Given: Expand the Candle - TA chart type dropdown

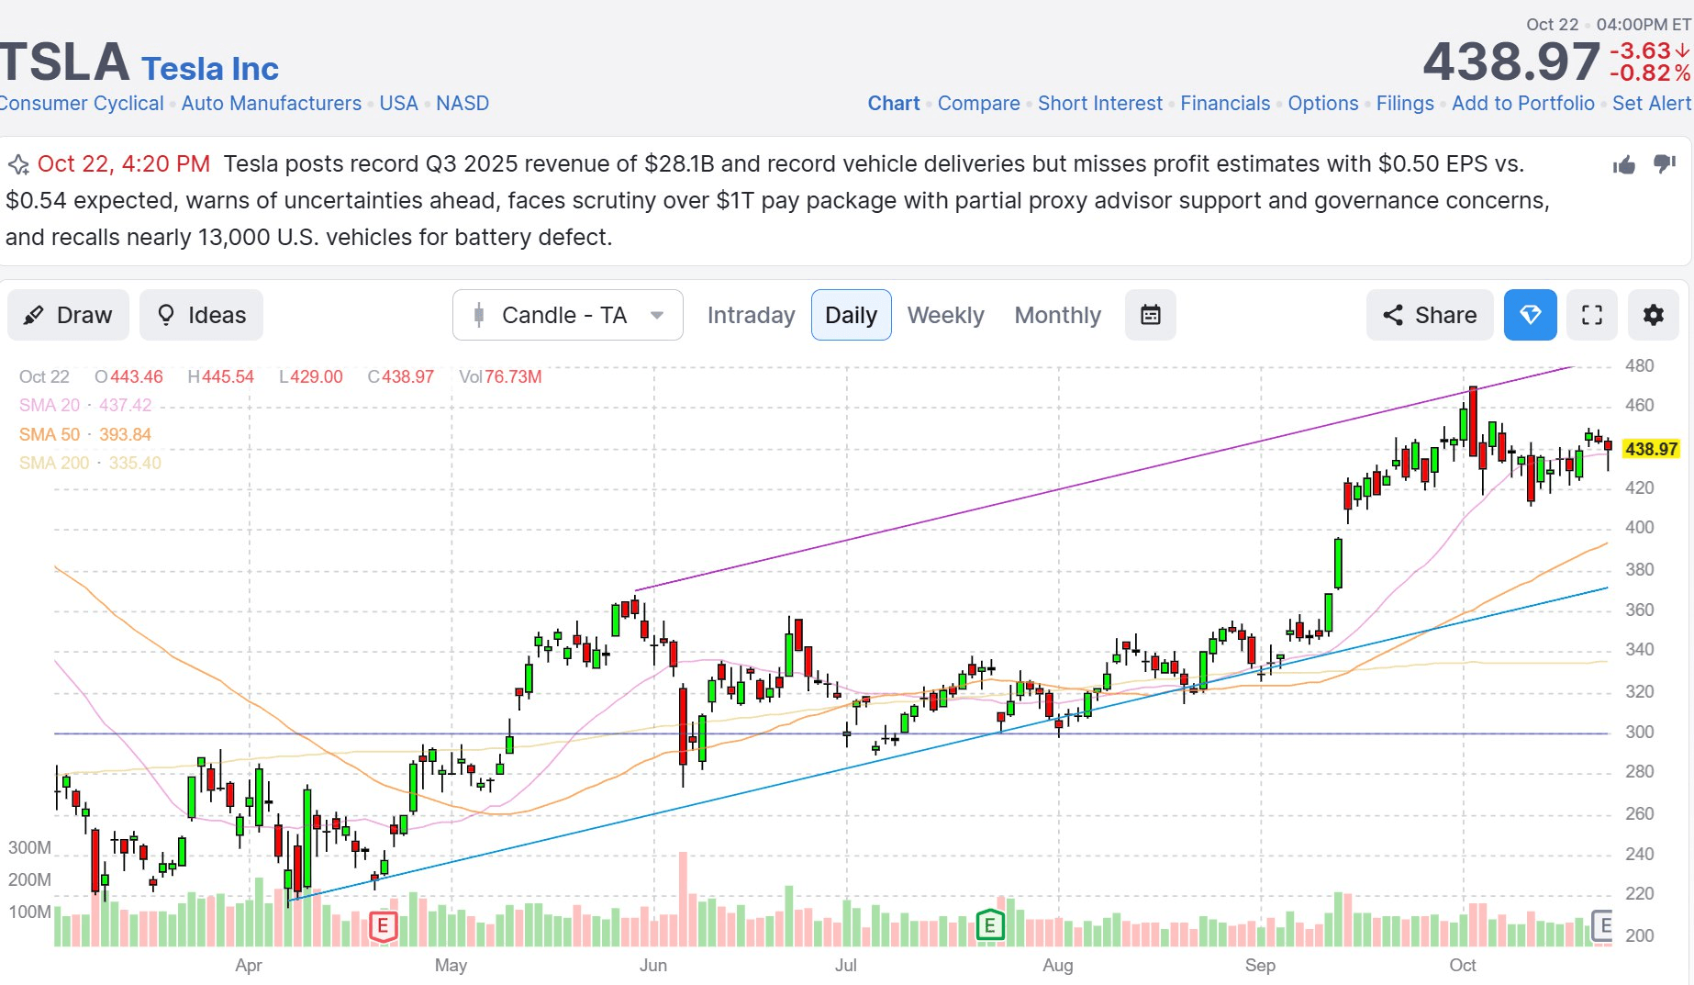Looking at the screenshot, I should pos(567,315).
